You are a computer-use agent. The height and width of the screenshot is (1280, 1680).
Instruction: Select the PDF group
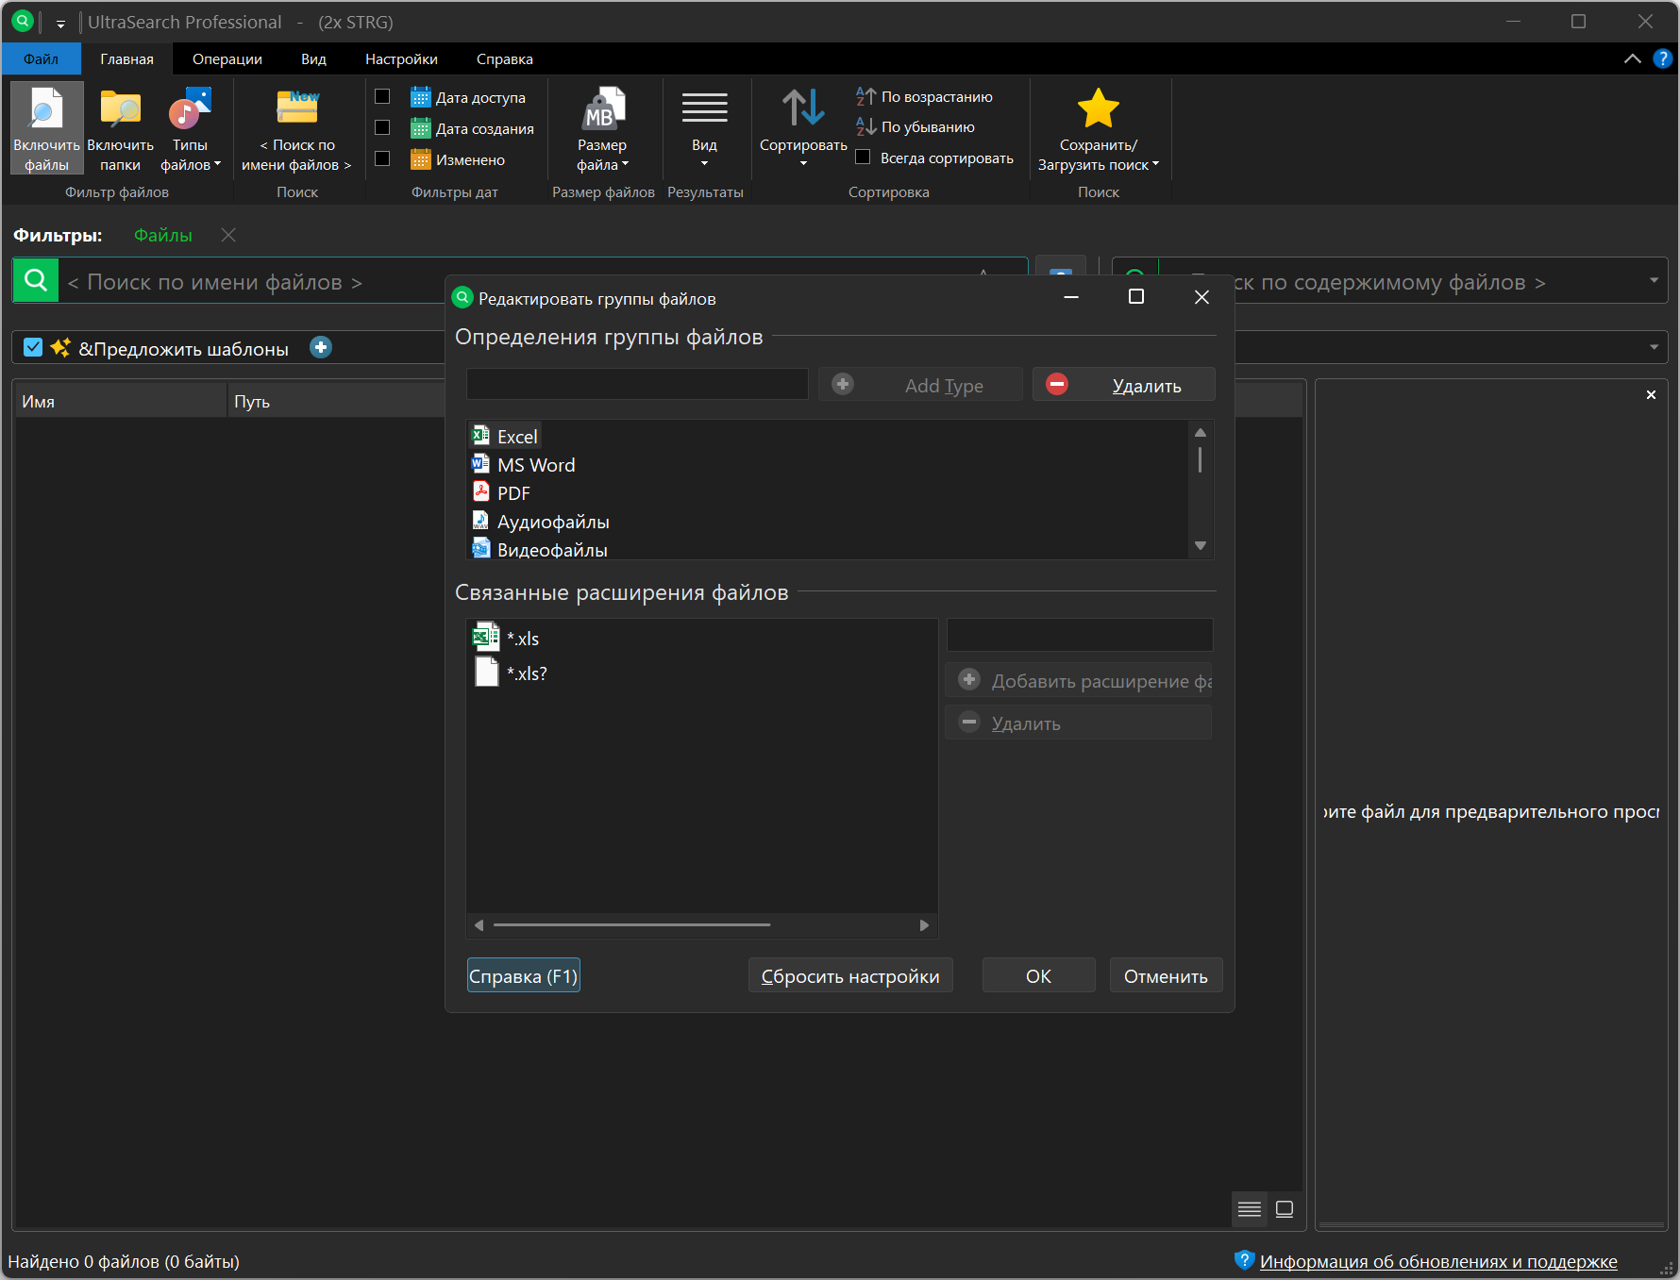coord(513,493)
